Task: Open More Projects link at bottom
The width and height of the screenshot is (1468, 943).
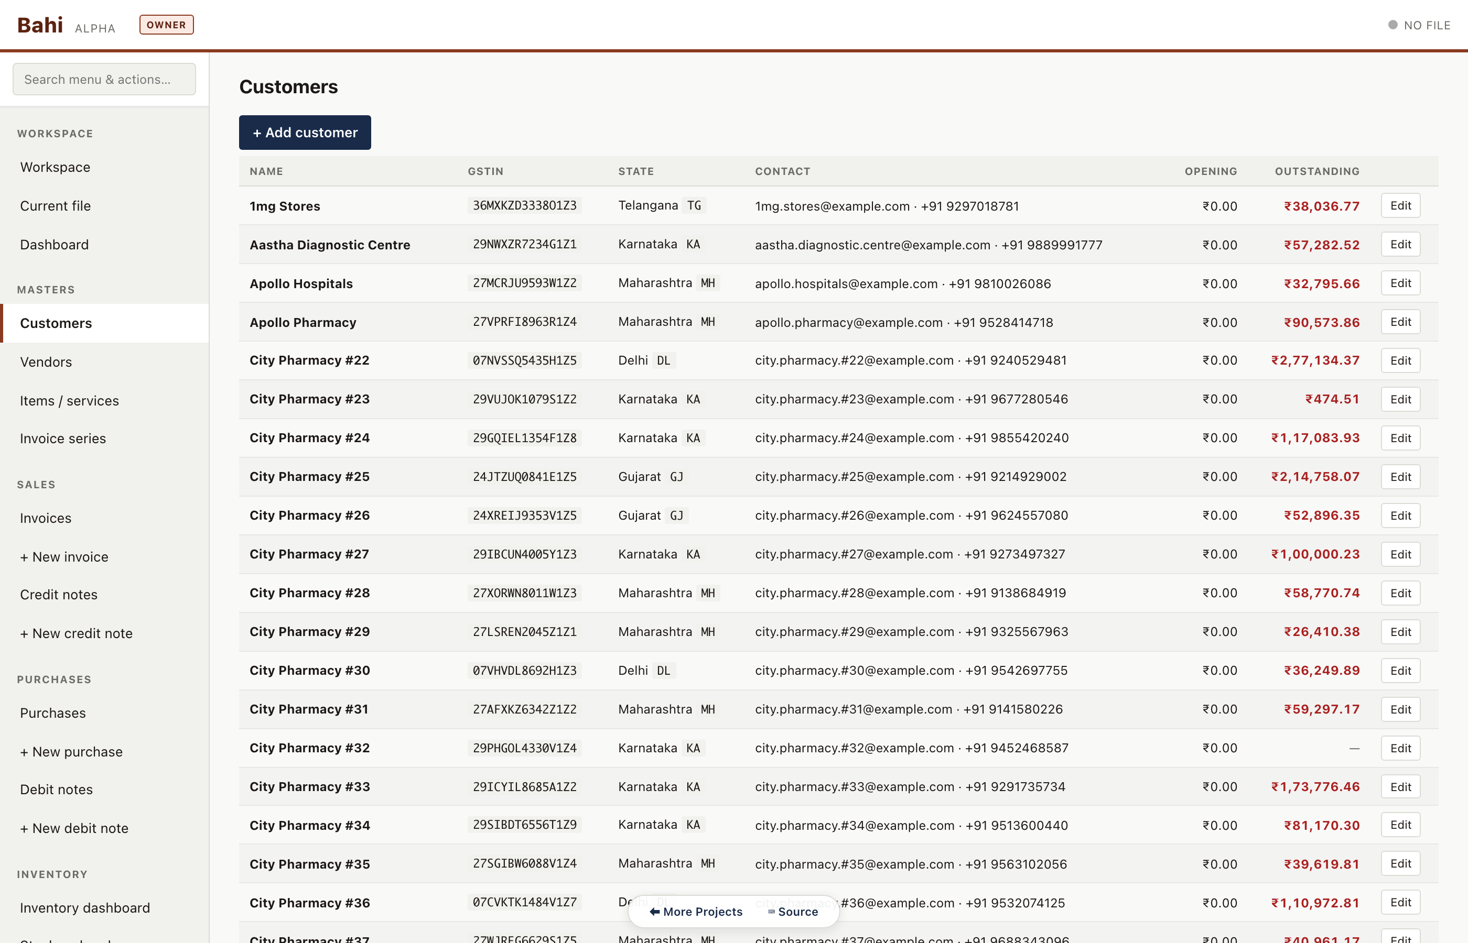Action: [x=696, y=912]
